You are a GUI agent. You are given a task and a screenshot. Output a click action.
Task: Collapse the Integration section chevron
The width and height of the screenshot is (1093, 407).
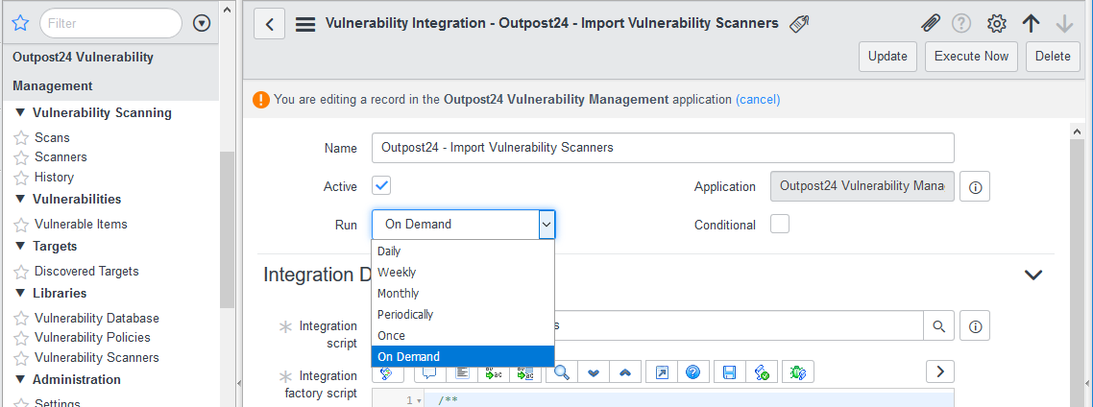tap(1033, 275)
